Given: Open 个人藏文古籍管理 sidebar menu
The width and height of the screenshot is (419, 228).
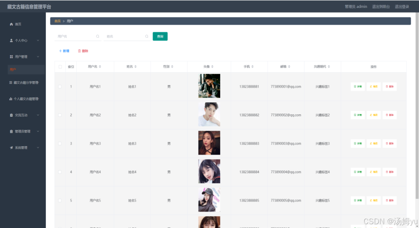Looking at the screenshot, I should click(x=26, y=99).
